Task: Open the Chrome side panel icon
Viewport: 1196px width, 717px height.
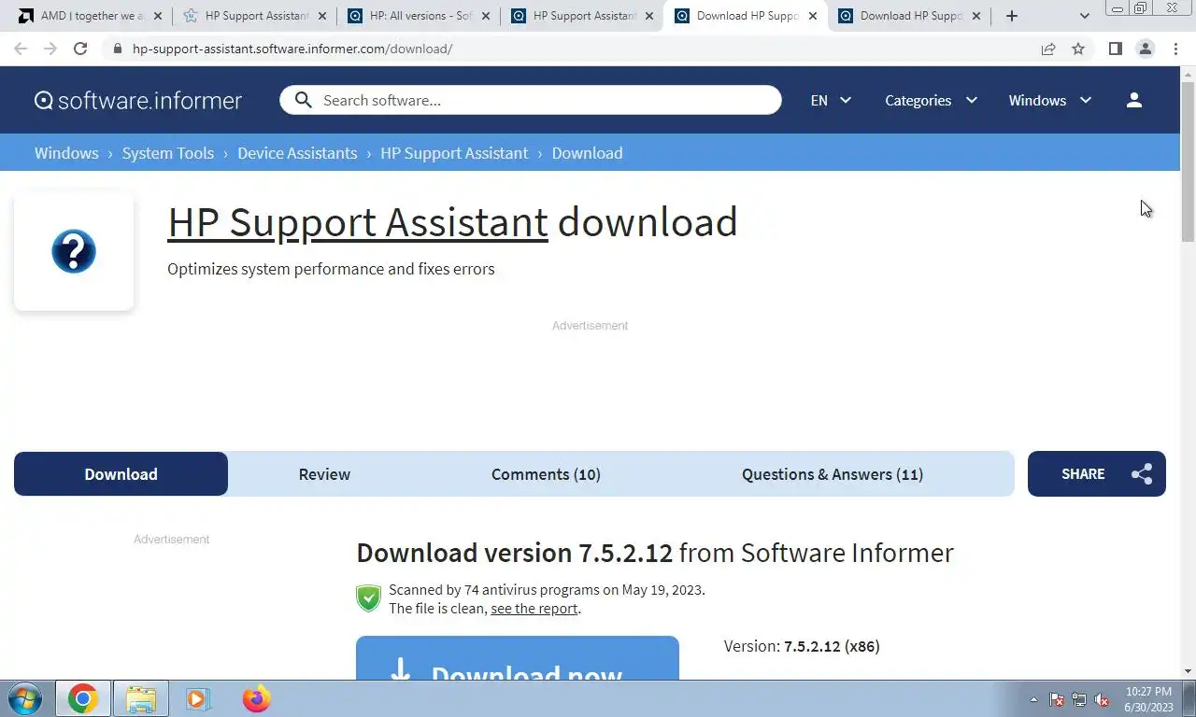Action: 1115,49
